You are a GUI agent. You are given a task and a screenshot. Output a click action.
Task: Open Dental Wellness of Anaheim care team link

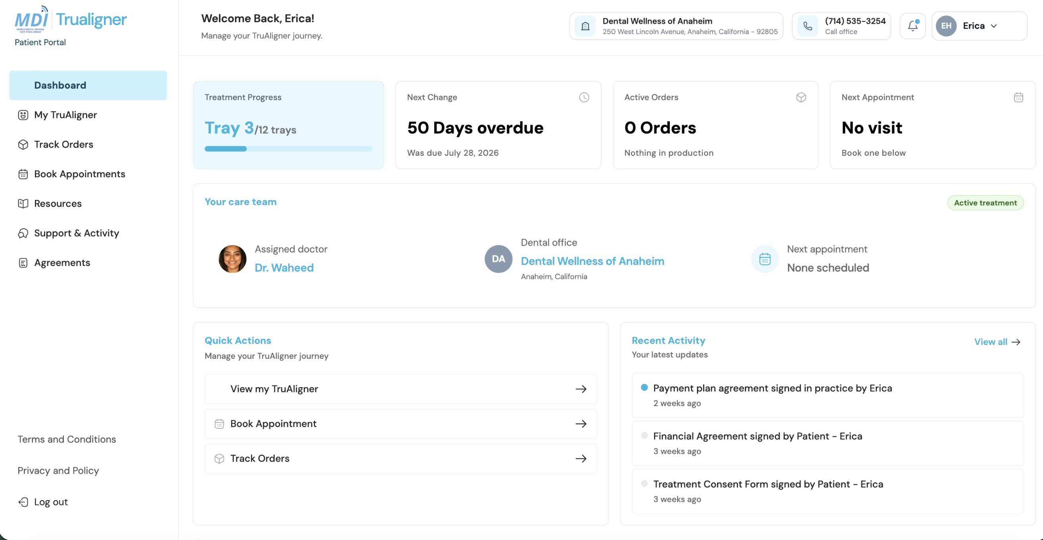[592, 261]
